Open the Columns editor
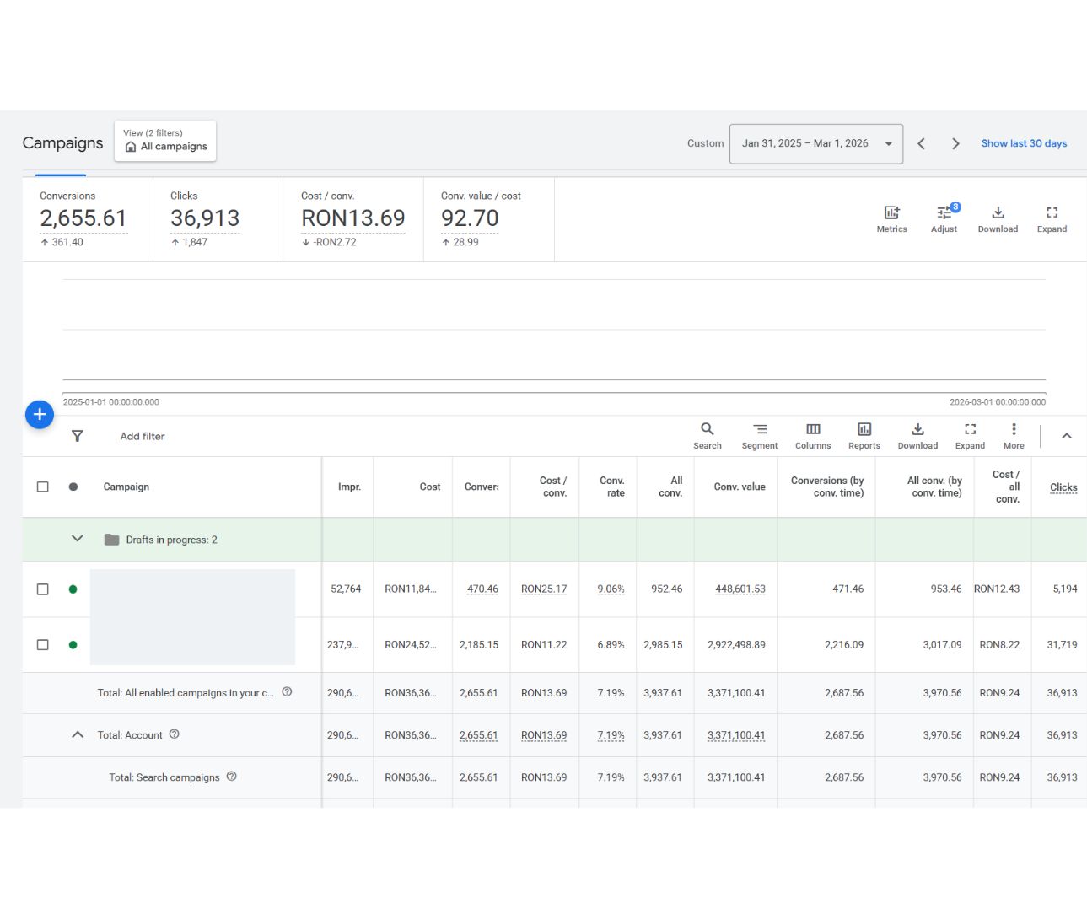Image resolution: width=1087 pixels, height=898 pixels. tap(813, 436)
